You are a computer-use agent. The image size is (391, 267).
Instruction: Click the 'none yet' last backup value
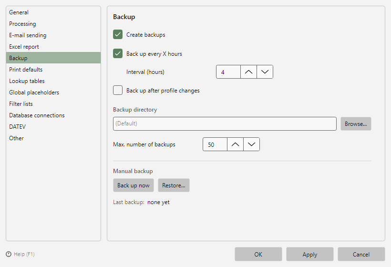pos(158,202)
